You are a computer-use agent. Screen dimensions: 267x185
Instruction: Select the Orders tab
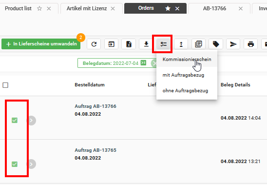point(146,8)
